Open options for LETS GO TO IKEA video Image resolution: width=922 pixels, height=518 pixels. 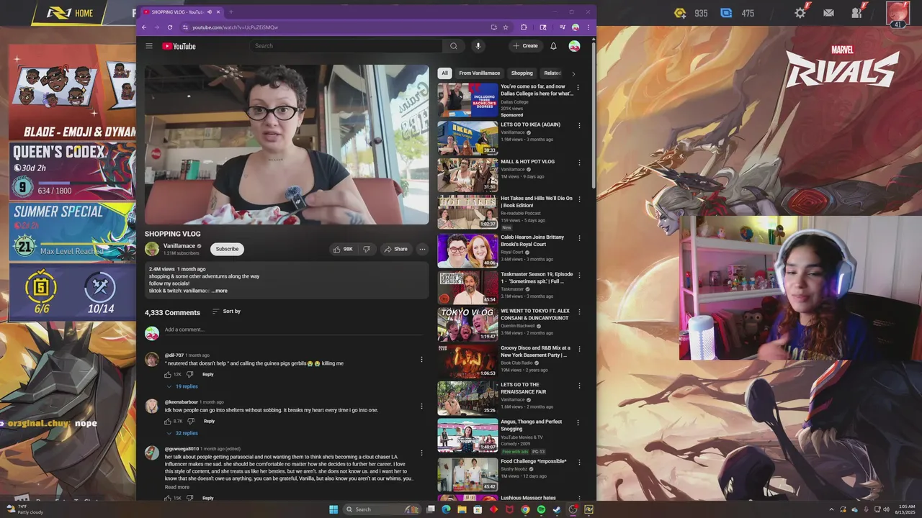[579, 125]
